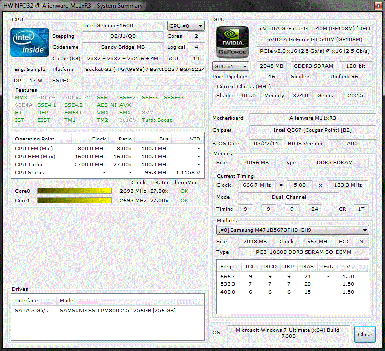Click the Memory clock 324.0 value
385x351 pixels.
pos(300,96)
